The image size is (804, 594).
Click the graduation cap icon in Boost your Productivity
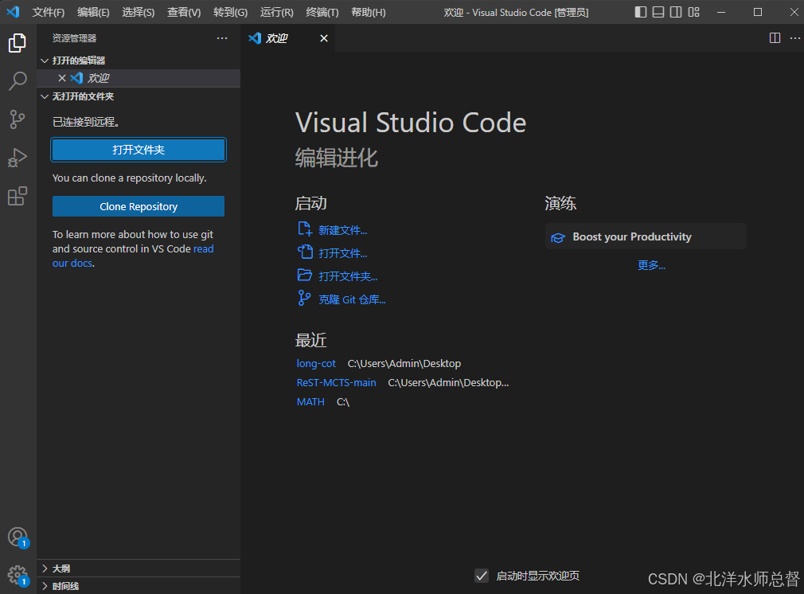click(558, 237)
